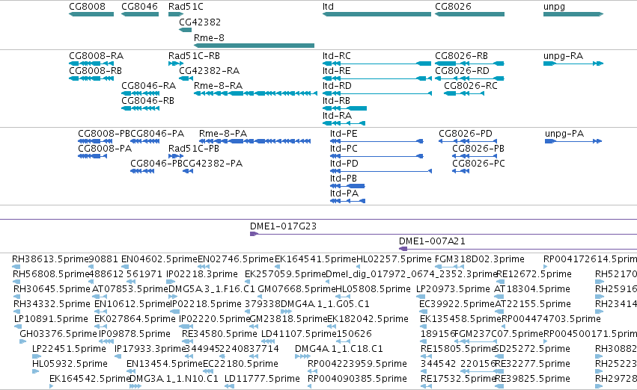The width and height of the screenshot is (637, 390).
Task: Click the CG8026-RD transcript label
Action: [x=463, y=71]
